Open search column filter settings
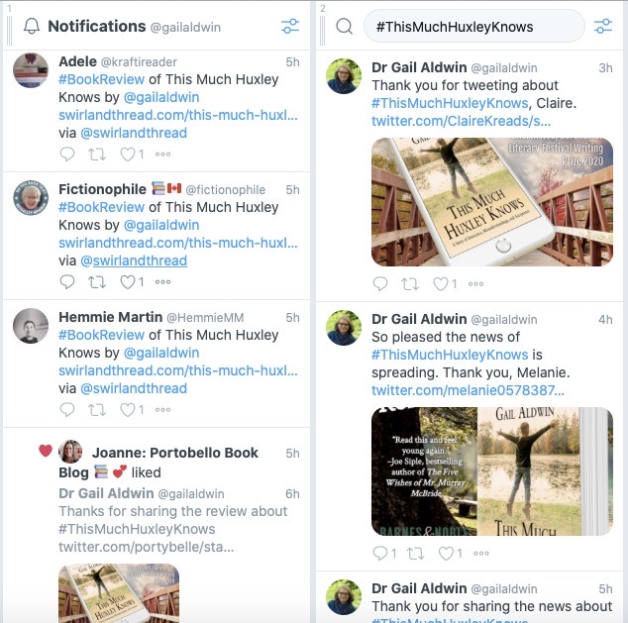Image resolution: width=628 pixels, height=623 pixels. [x=603, y=27]
